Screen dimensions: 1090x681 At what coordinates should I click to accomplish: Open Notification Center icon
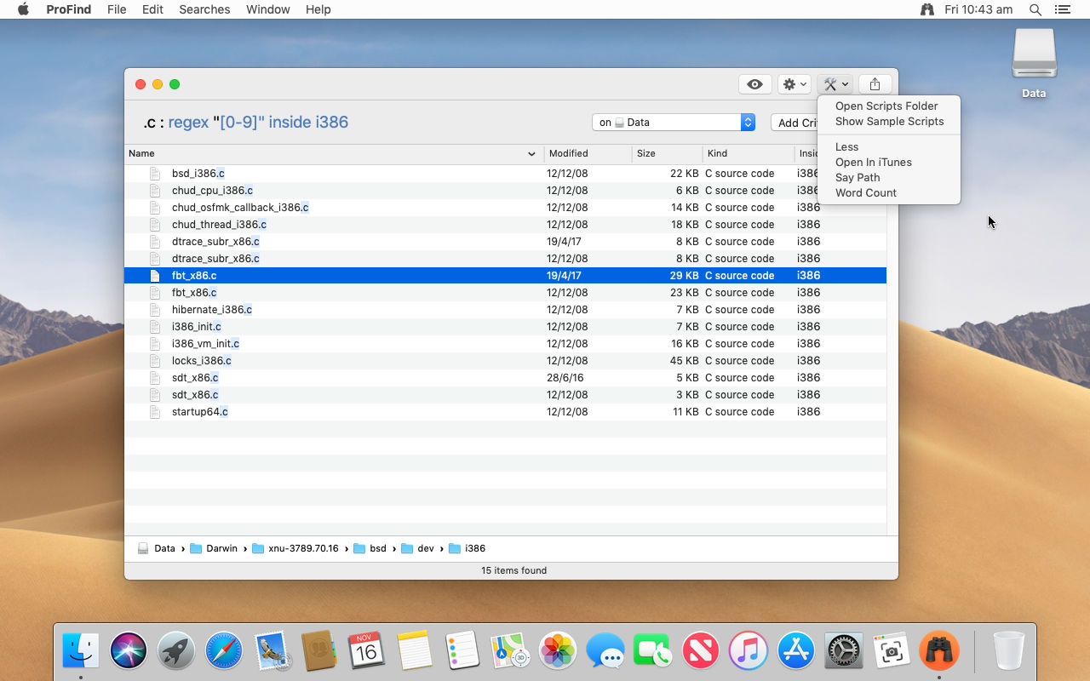(x=1062, y=9)
